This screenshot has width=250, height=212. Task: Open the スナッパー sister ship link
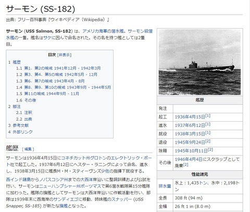(x=121, y=199)
